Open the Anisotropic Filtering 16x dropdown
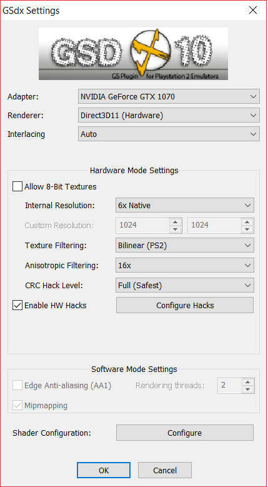 (x=185, y=265)
